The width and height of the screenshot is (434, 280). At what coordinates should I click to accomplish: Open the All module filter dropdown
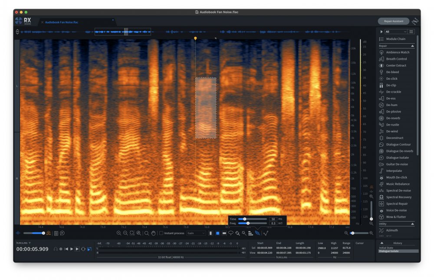point(396,32)
